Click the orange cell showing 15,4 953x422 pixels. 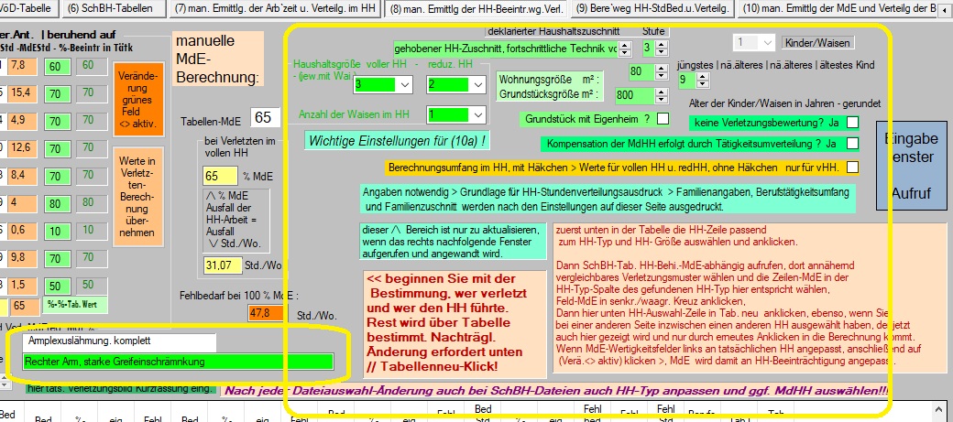pyautogui.click(x=23, y=93)
